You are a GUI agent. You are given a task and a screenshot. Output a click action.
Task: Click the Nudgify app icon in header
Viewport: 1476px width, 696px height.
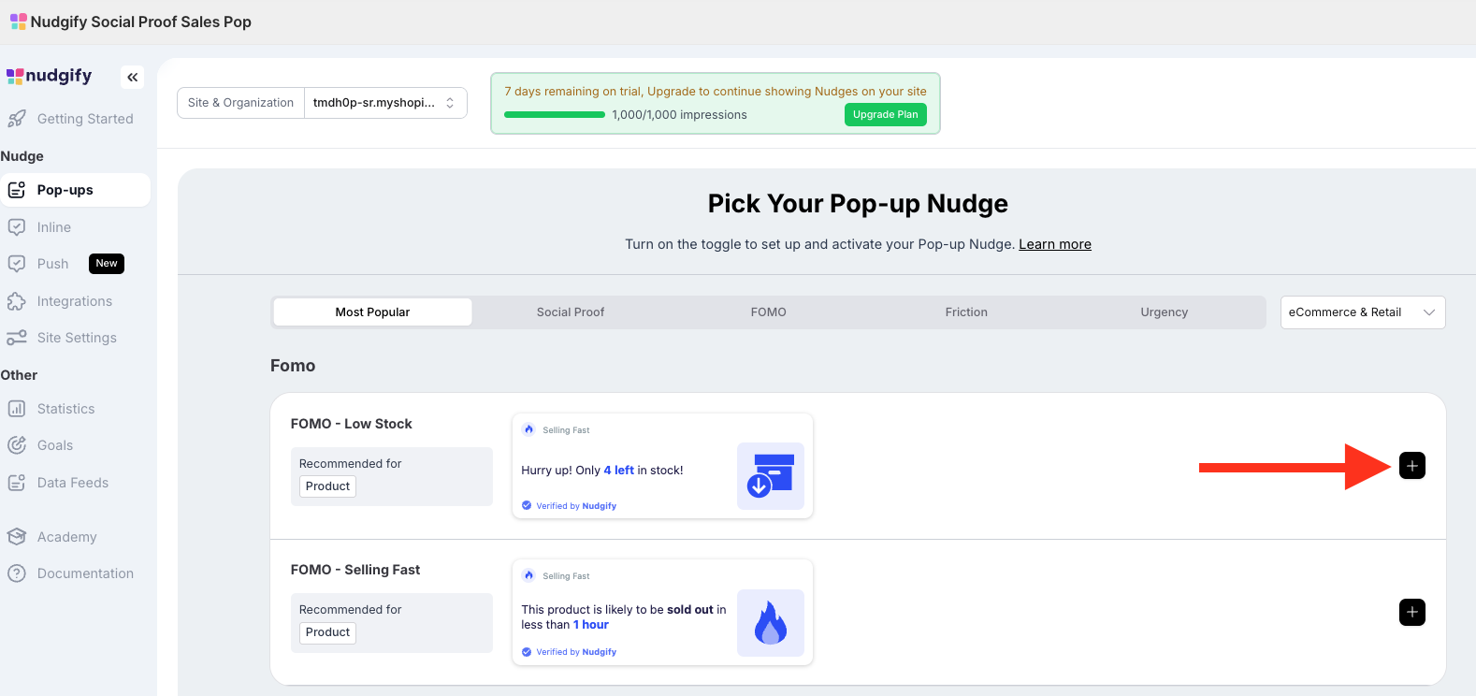pos(18,21)
